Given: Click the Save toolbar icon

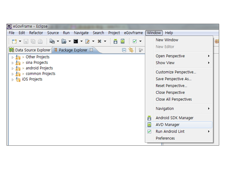Looking at the screenshot, I should [26, 41].
